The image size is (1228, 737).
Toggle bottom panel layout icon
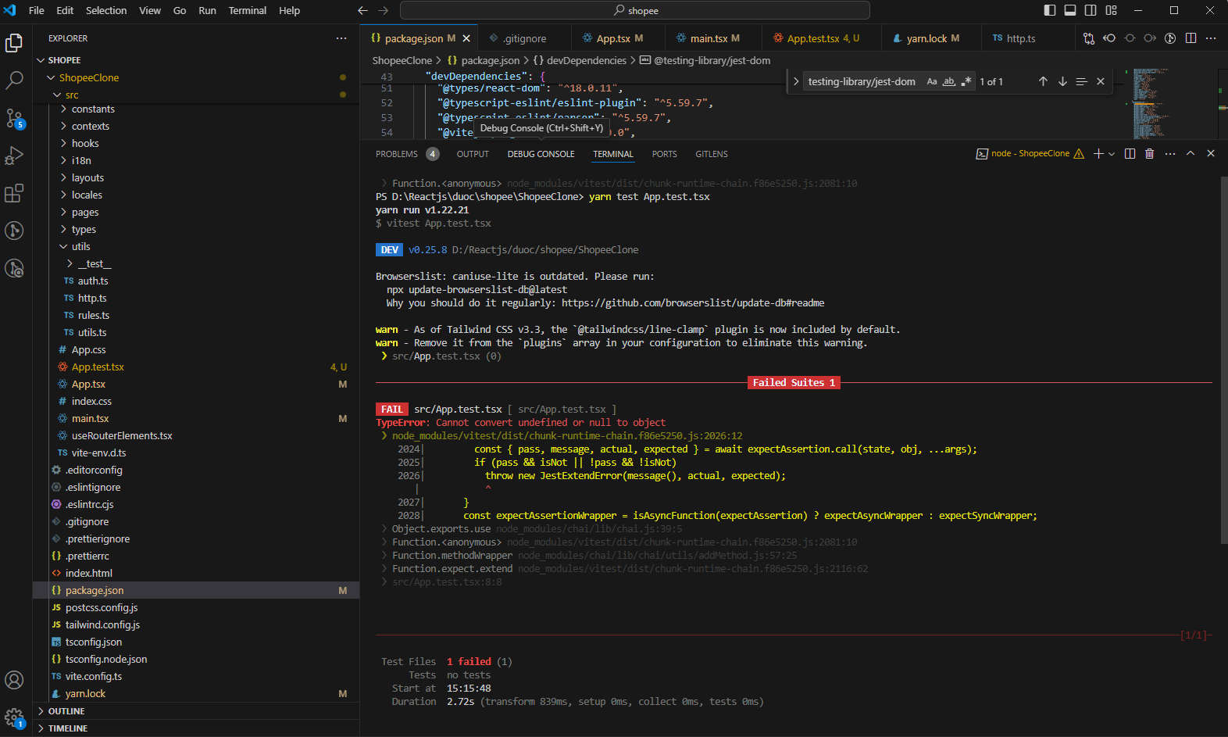(x=1070, y=10)
